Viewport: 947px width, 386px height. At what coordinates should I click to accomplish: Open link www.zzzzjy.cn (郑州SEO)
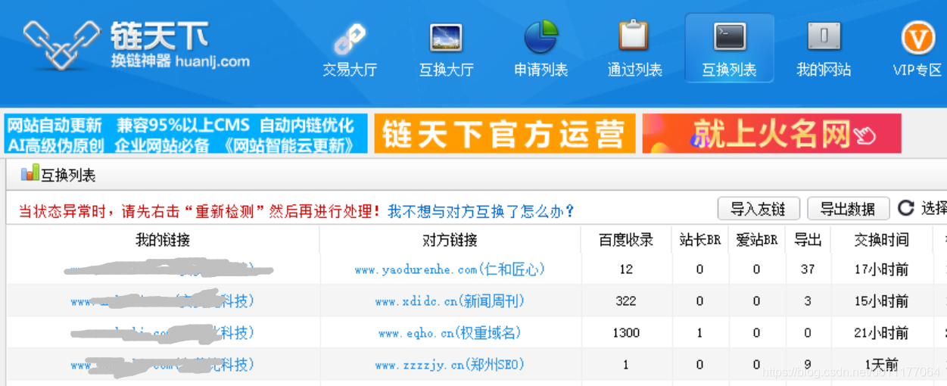[x=450, y=365]
